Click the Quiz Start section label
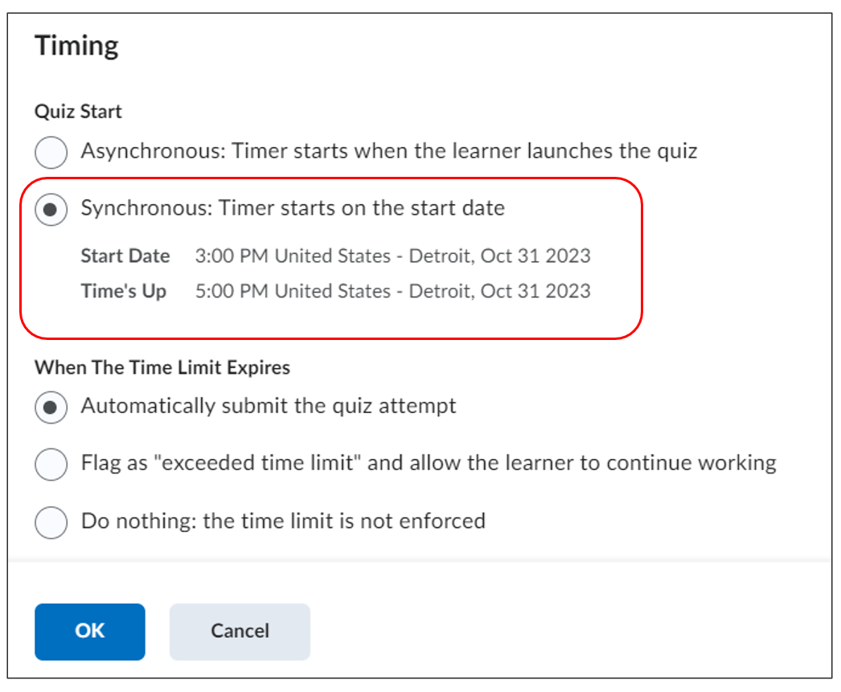This screenshot has width=841, height=692. [77, 112]
